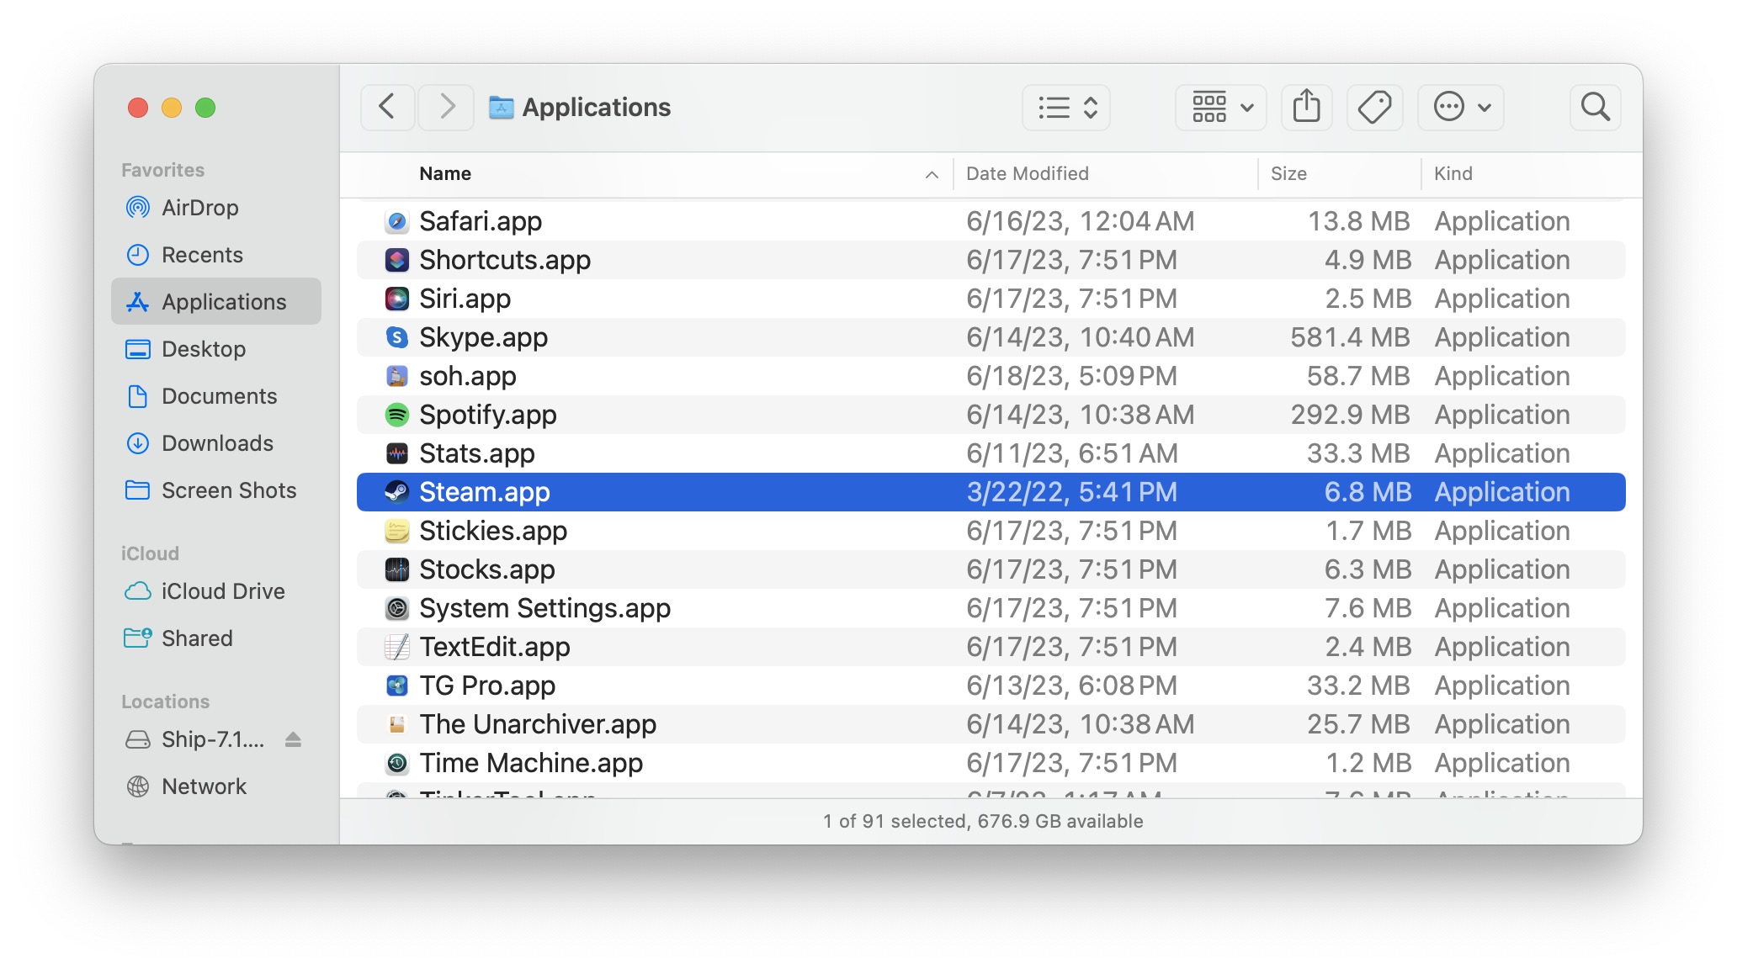The image size is (1737, 969).
Task: Open the More actions ellipsis menu
Action: coord(1460,107)
